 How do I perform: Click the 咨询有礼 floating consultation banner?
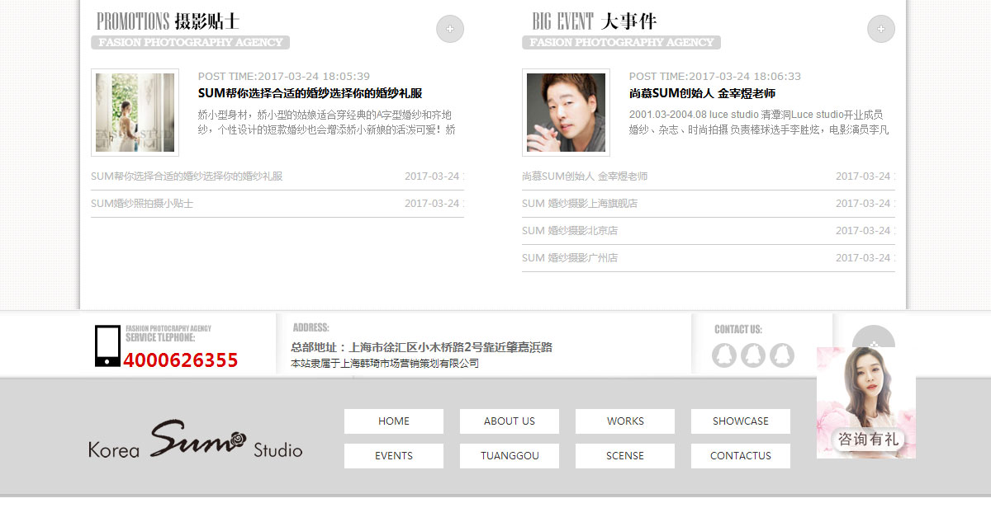866,402
